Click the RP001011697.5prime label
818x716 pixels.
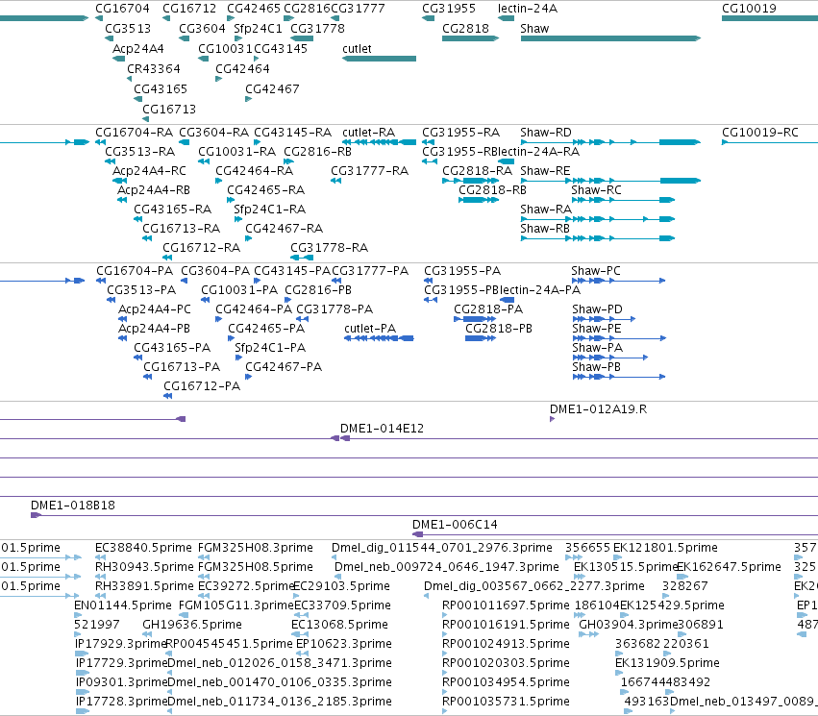[x=506, y=605]
